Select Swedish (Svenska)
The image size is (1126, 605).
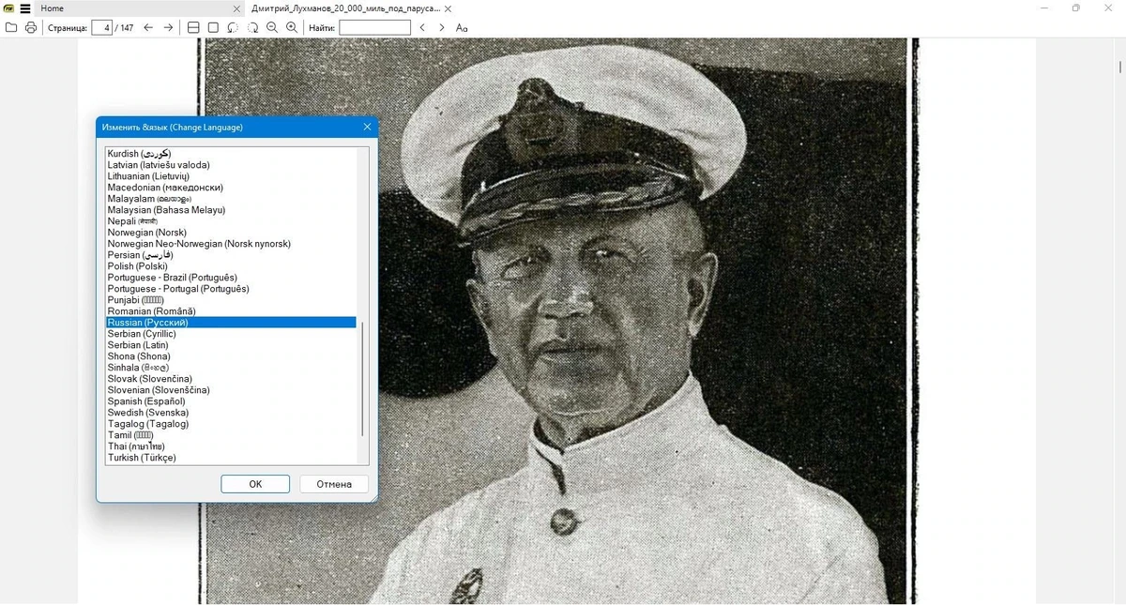click(231, 413)
